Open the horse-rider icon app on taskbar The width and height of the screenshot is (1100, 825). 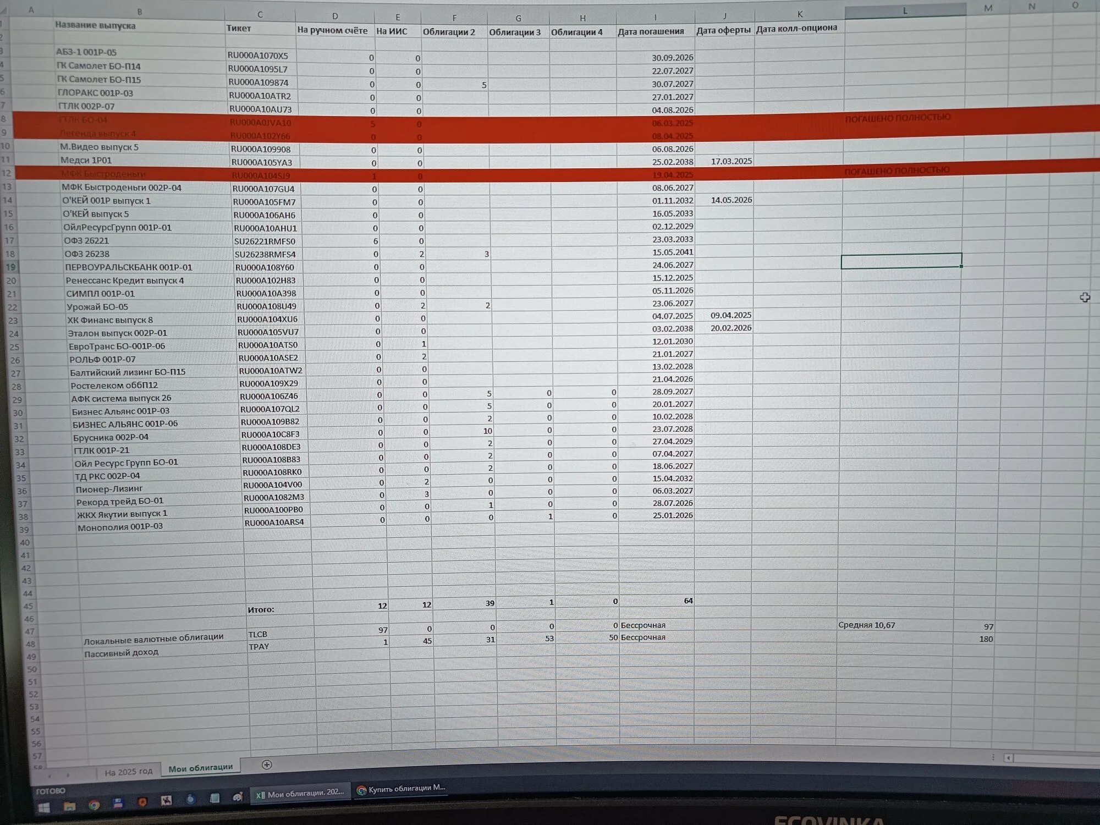[x=166, y=801]
